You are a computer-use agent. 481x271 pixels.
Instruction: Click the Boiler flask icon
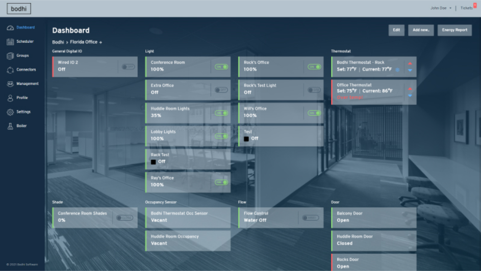tap(10, 126)
